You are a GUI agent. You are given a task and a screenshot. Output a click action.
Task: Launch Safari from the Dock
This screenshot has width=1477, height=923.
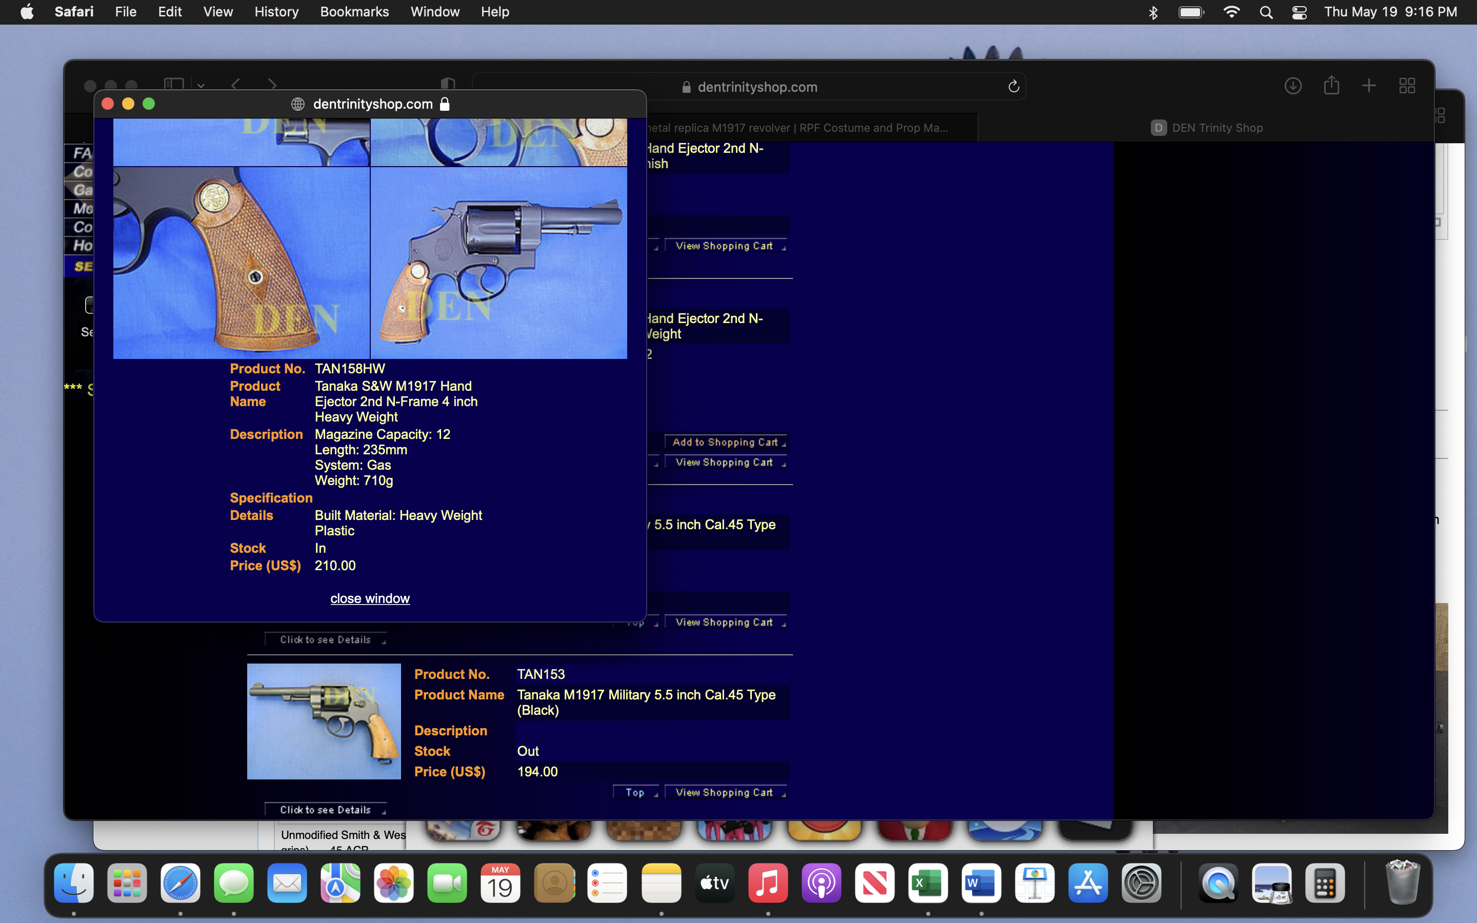(x=181, y=884)
